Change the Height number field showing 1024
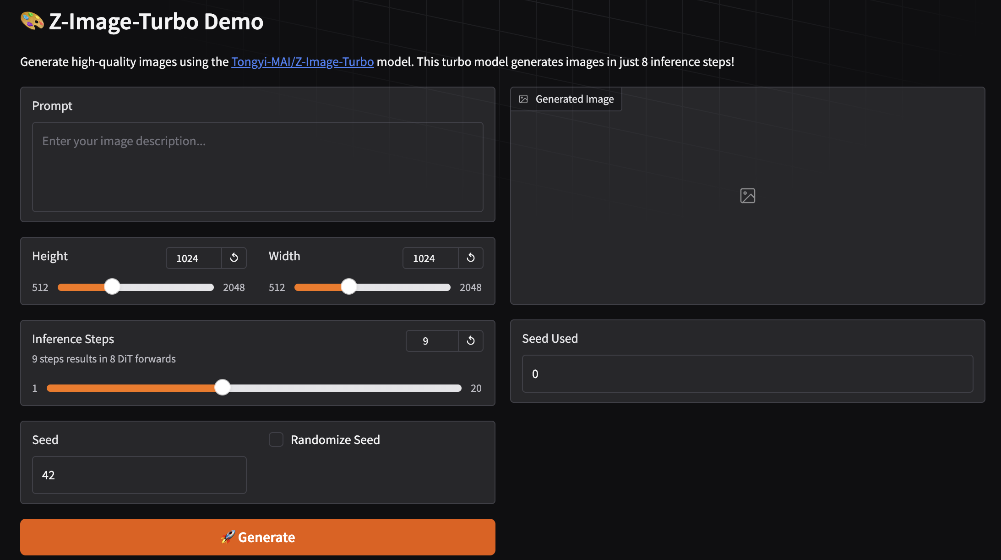Screen dimensions: 1001x560 [x=192, y=258]
